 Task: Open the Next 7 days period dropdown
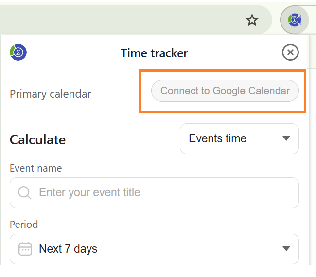click(154, 249)
